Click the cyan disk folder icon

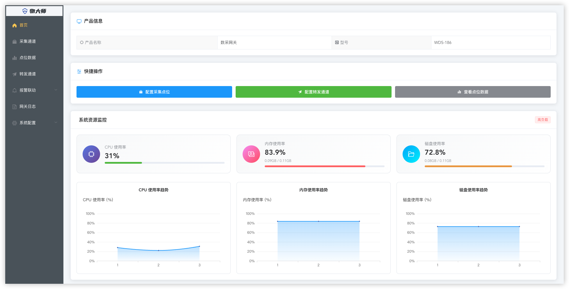tap(411, 154)
